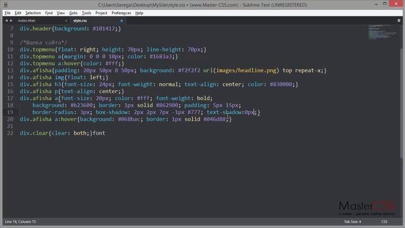Click 'left' value on line 14
This screenshot has height=228, width=405.
click(x=96, y=77)
